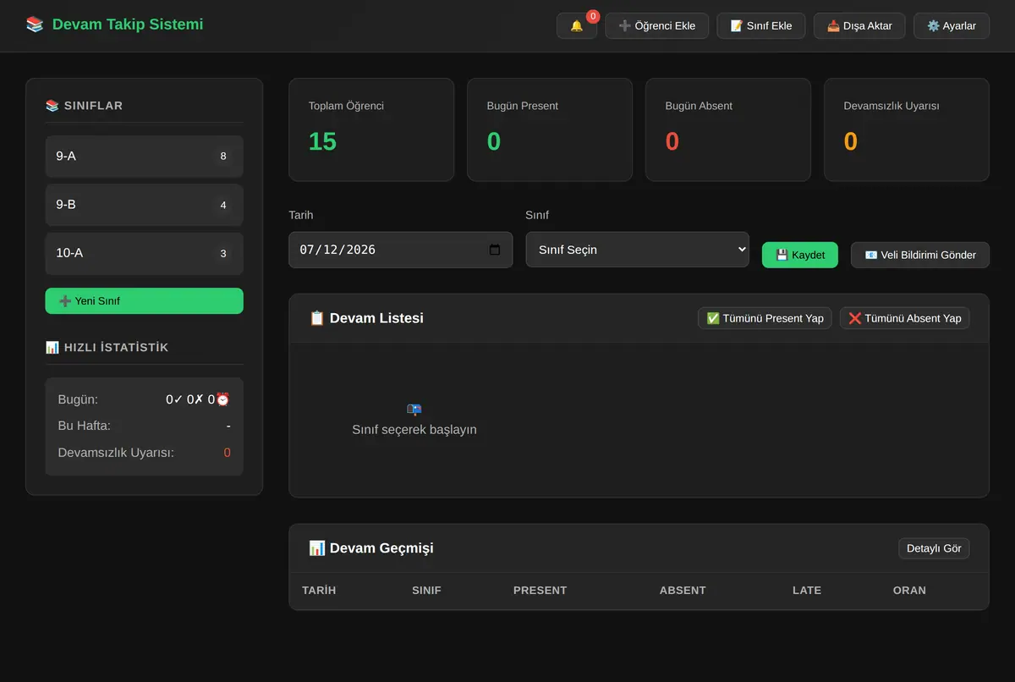Click the ORAN column header
Screen dimensions: 1015x682
[x=909, y=590]
